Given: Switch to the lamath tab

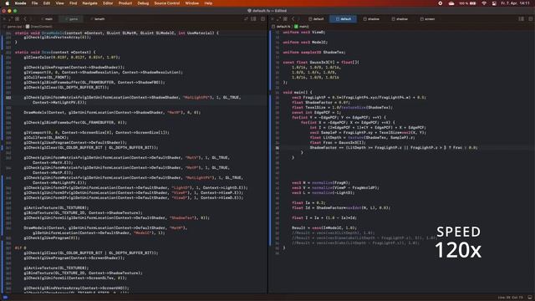Looking at the screenshot, I should pyautogui.click(x=98, y=19).
